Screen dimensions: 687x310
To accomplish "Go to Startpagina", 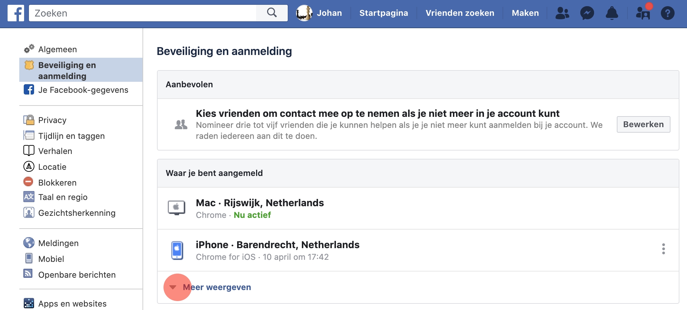I will [383, 13].
